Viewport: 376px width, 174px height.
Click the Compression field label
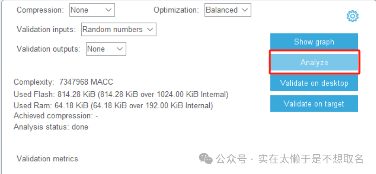[40, 10]
